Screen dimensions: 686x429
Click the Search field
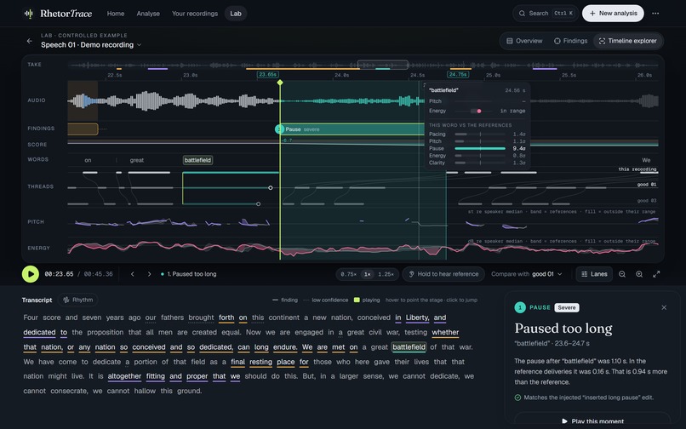click(x=546, y=14)
